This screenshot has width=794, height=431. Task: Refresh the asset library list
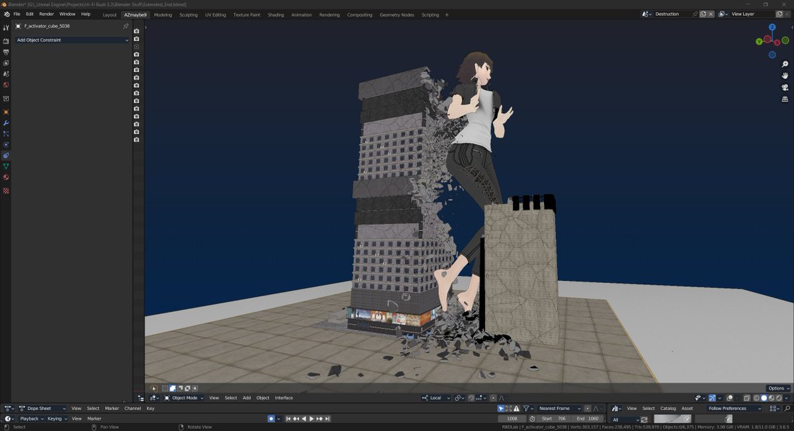coord(644,419)
